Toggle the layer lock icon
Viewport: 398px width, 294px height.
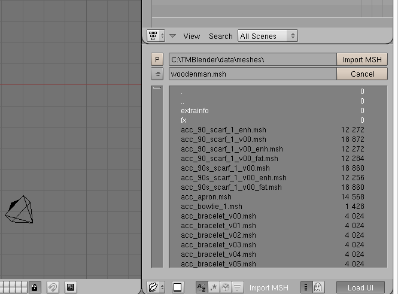pos(35,287)
